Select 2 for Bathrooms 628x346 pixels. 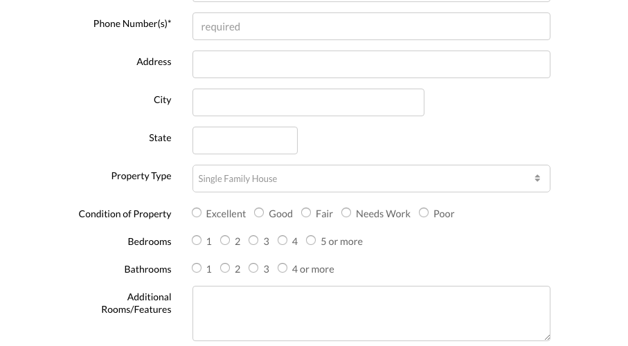(225, 268)
